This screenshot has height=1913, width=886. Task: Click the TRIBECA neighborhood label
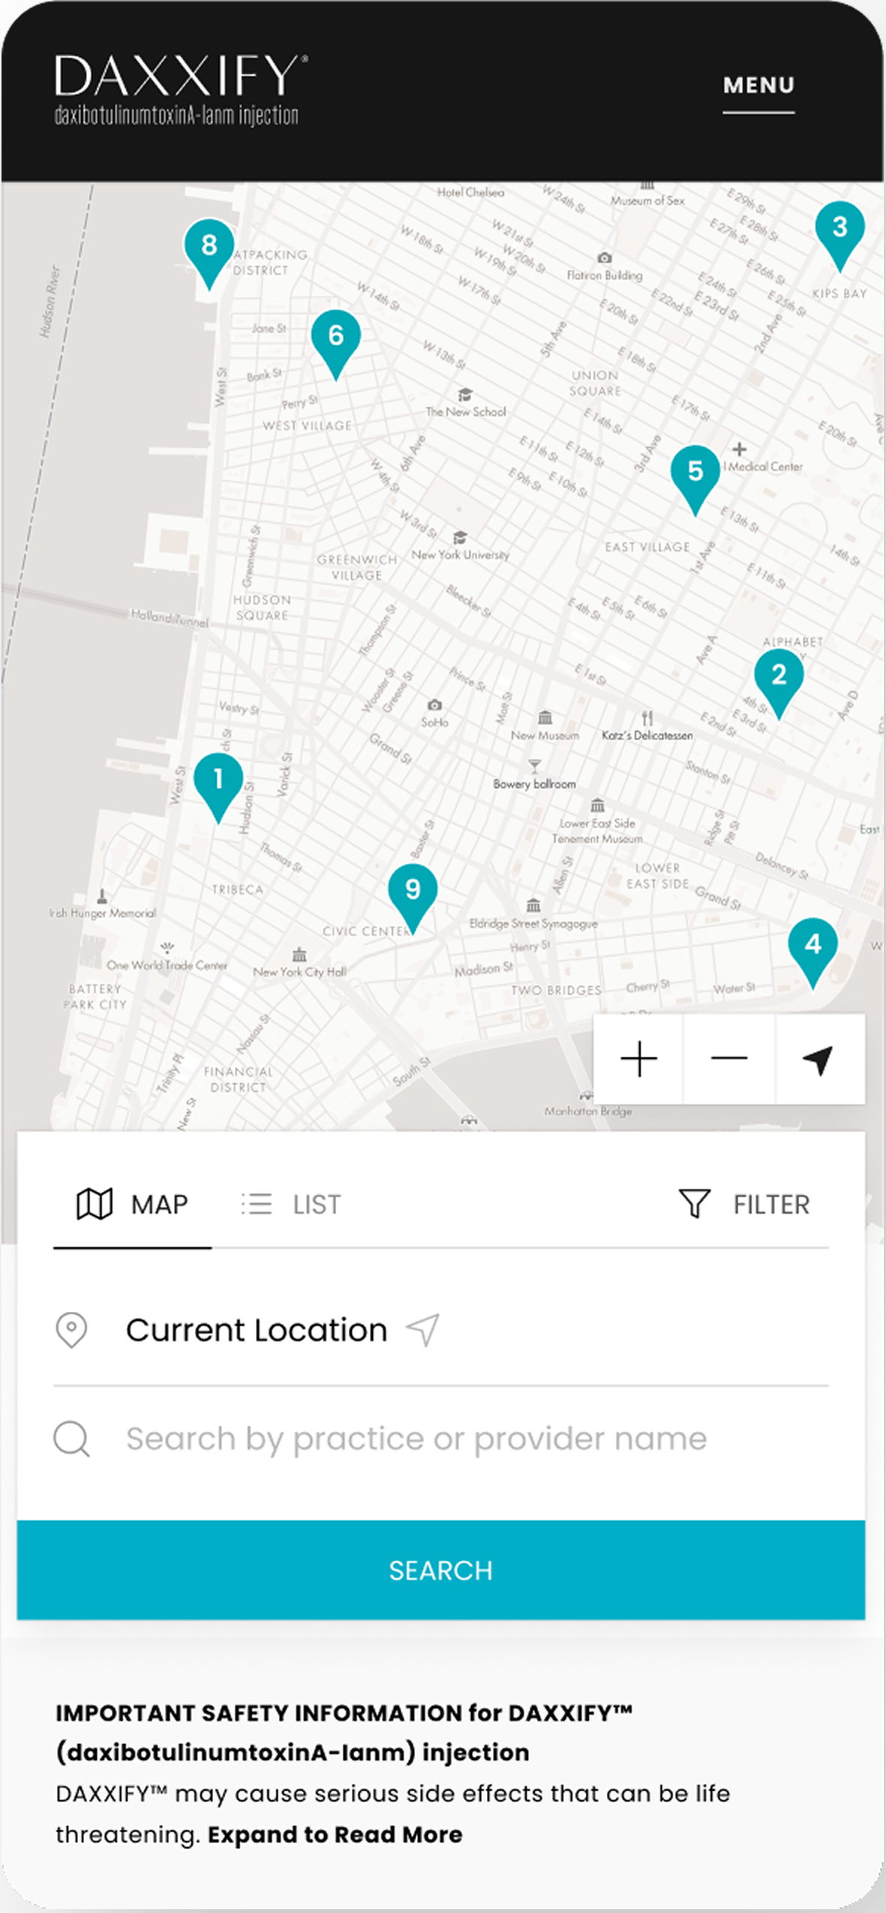coord(238,889)
